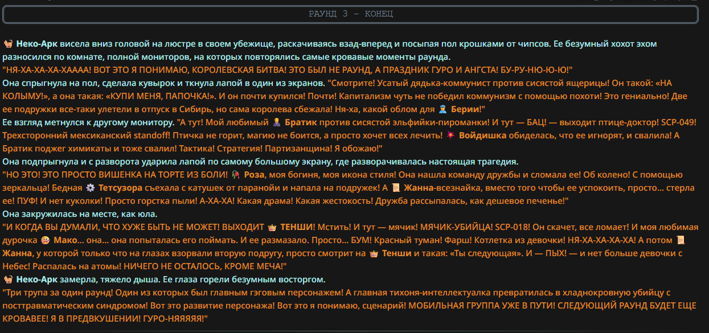Click the officer emoji beside Берии
The width and height of the screenshot is (709, 333).
tap(444, 109)
